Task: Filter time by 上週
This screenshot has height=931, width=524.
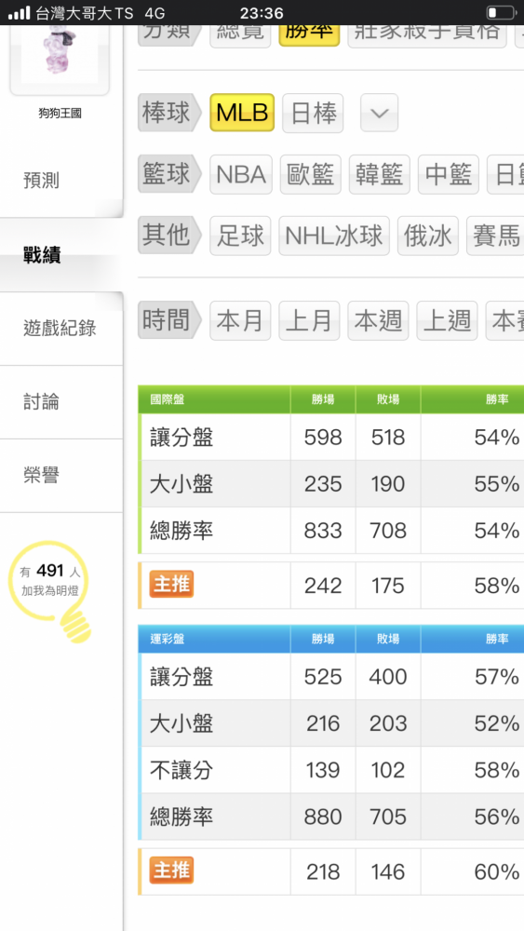Action: (x=447, y=320)
